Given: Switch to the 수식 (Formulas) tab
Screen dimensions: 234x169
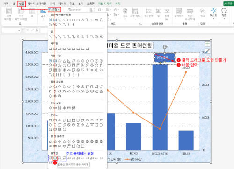Looking at the screenshot, I should coord(52,4).
